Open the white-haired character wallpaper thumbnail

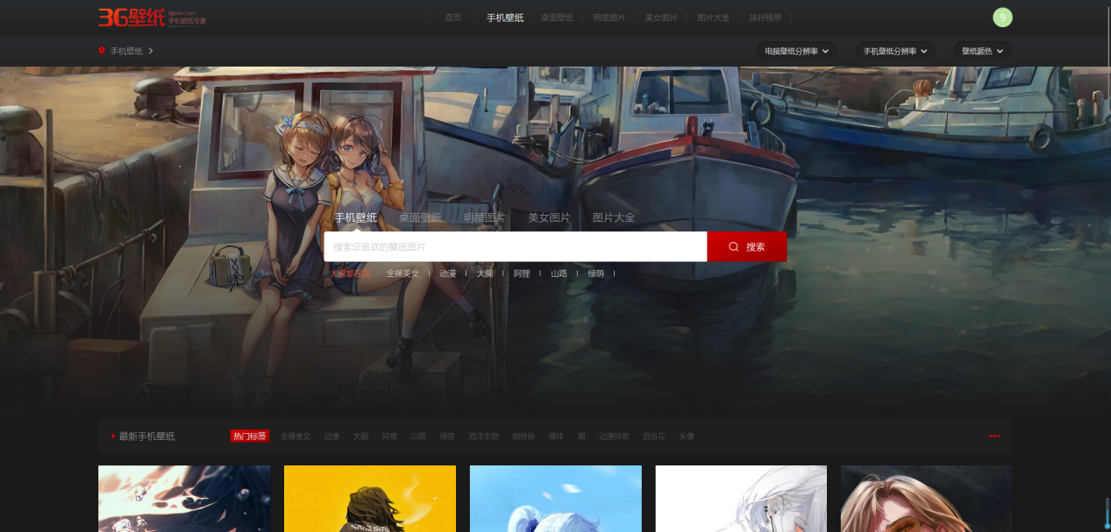click(x=741, y=499)
